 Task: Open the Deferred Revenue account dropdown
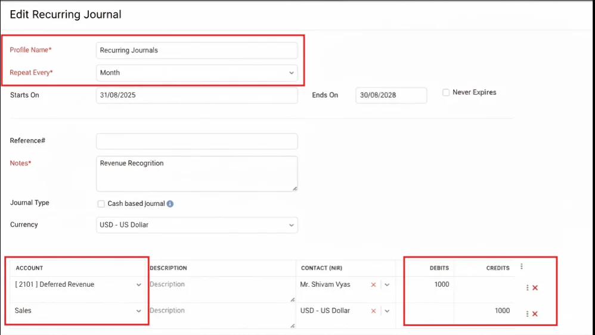click(78, 285)
